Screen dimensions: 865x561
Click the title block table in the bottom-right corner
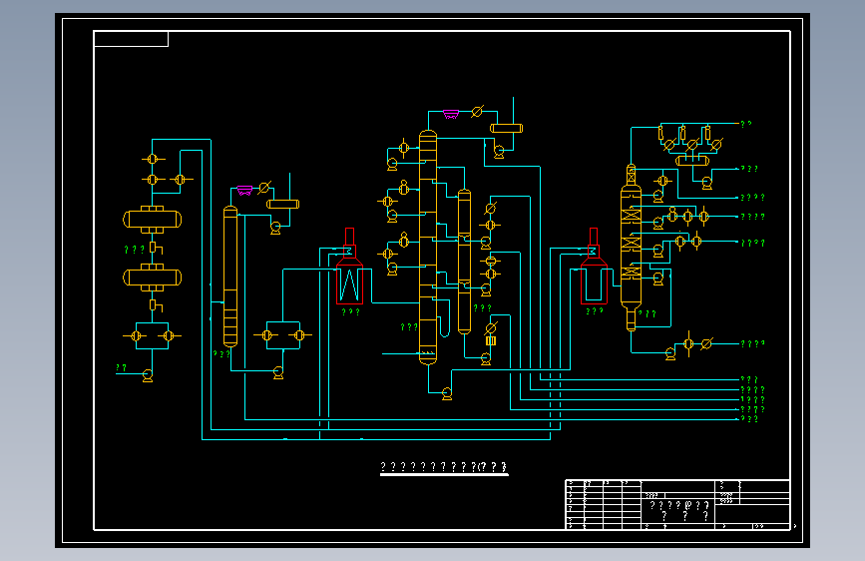click(678, 505)
